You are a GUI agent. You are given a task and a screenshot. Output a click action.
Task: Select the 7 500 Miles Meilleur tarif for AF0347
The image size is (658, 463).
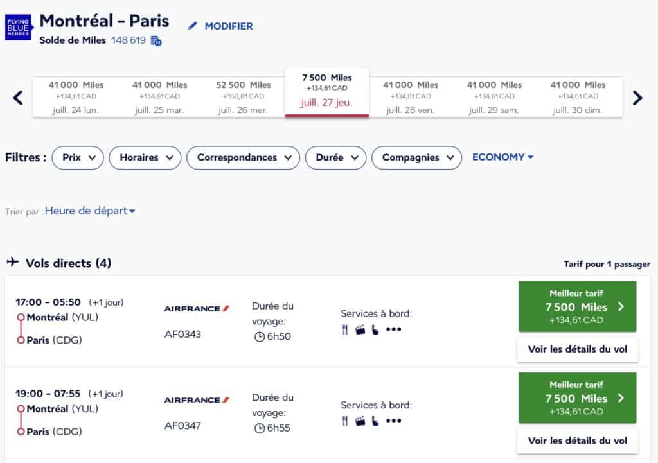(x=577, y=398)
